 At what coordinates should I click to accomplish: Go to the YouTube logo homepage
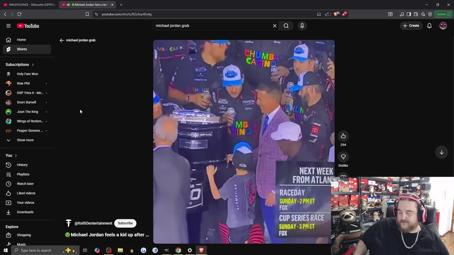pyautogui.click(x=28, y=26)
